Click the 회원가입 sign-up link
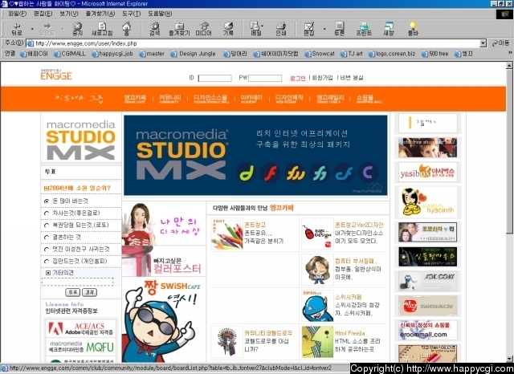The image size is (514, 374). pyautogui.click(x=322, y=78)
